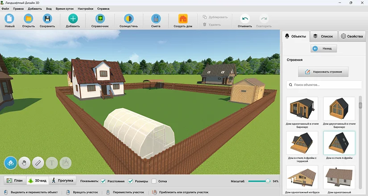Open the Справочник reference icon
This screenshot has height=196, width=368.
[x=100, y=19]
